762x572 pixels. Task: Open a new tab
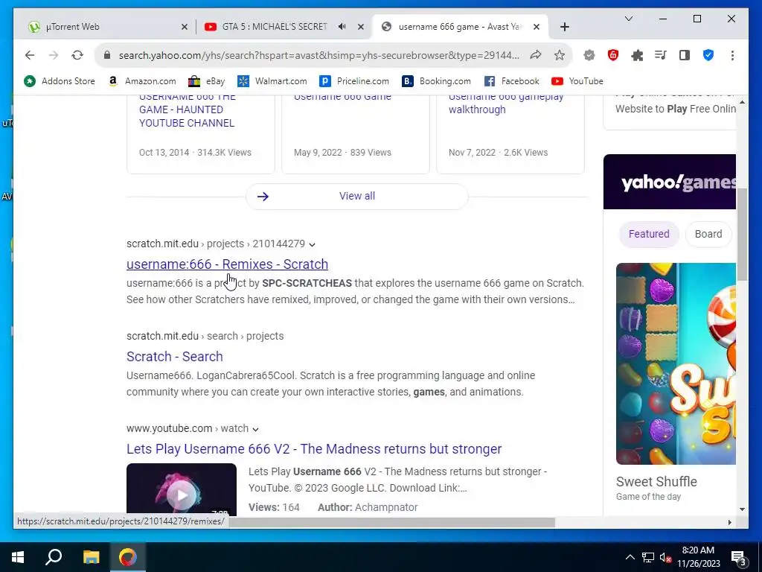[x=564, y=27]
